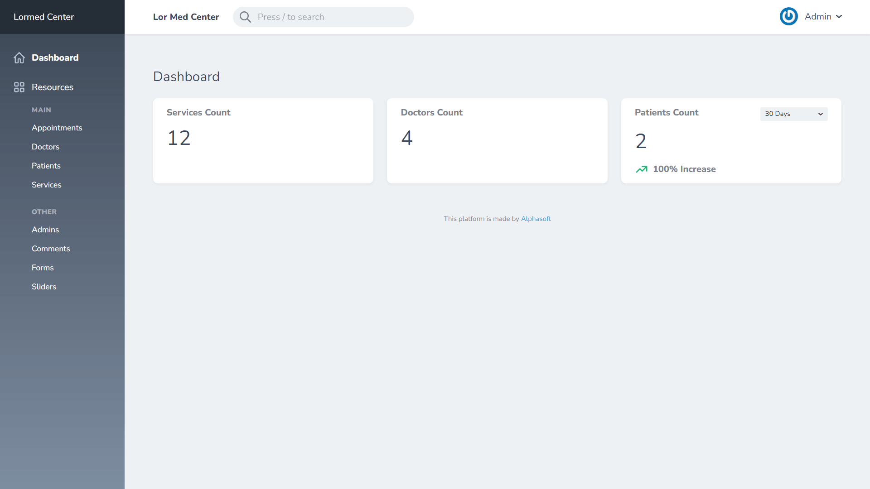Go to Doctors section
This screenshot has height=489, width=870.
(x=45, y=147)
